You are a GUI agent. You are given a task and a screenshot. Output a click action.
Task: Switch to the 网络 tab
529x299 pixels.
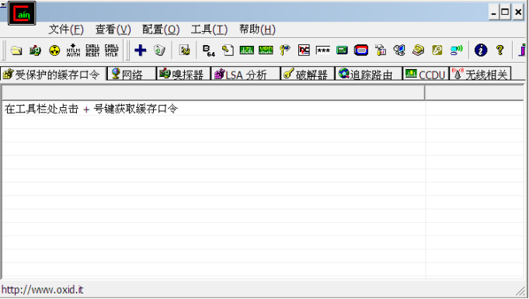[132, 75]
